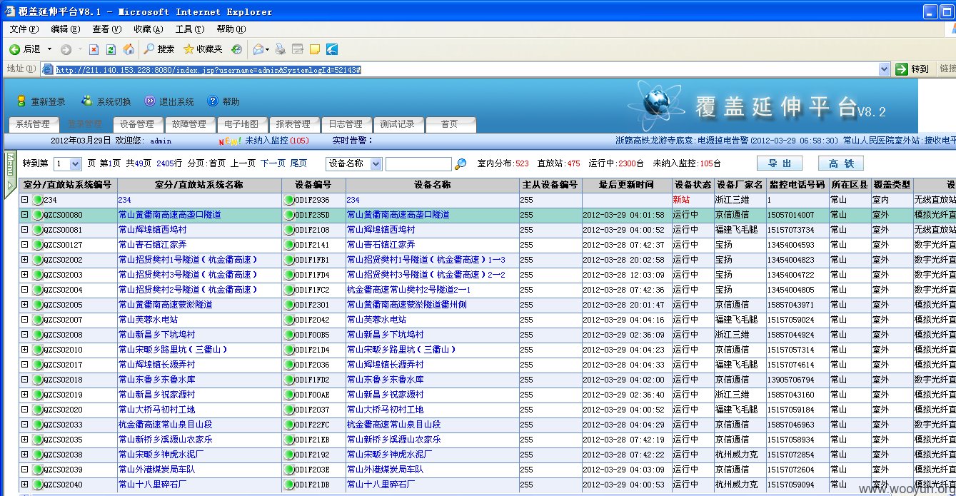
Task: Click the 导出 export button
Action: click(x=780, y=163)
